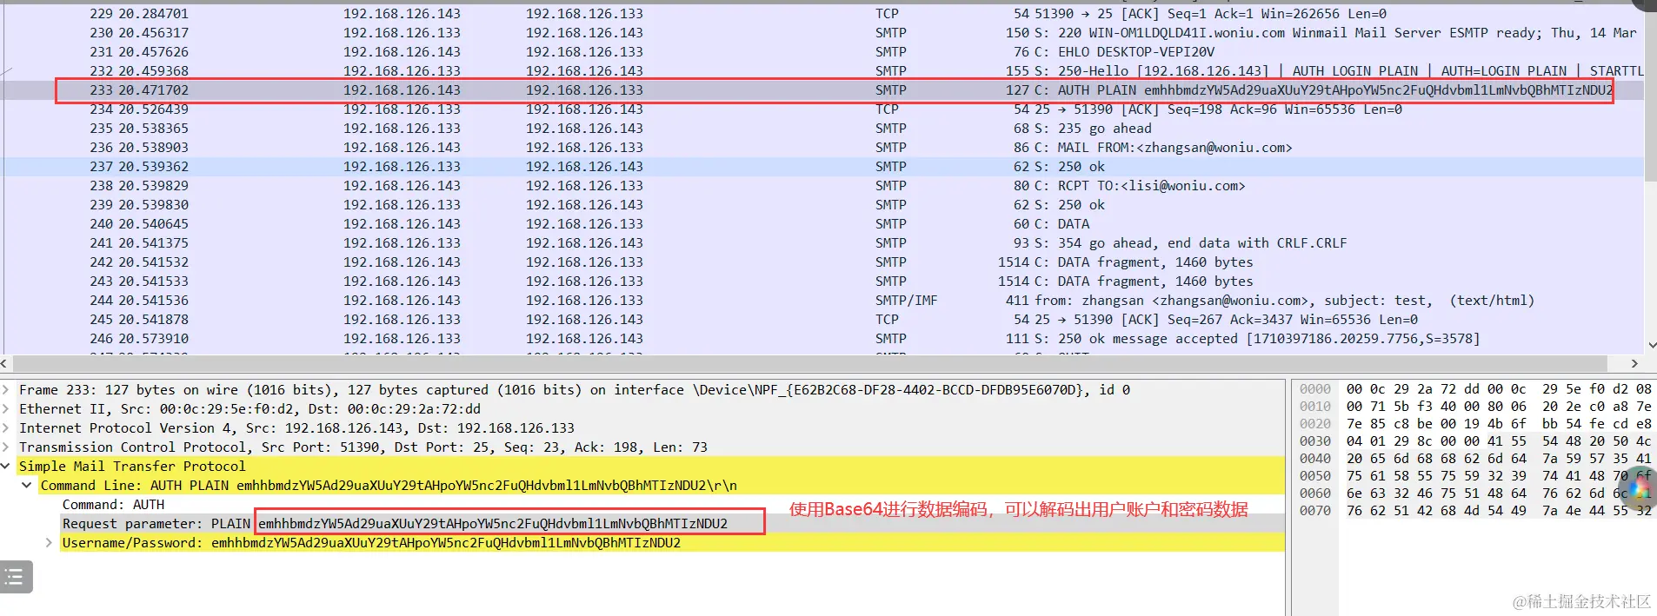This screenshot has height=616, width=1657.
Task: Select packet 233 AUTH PLAIN row
Action: tap(823, 90)
